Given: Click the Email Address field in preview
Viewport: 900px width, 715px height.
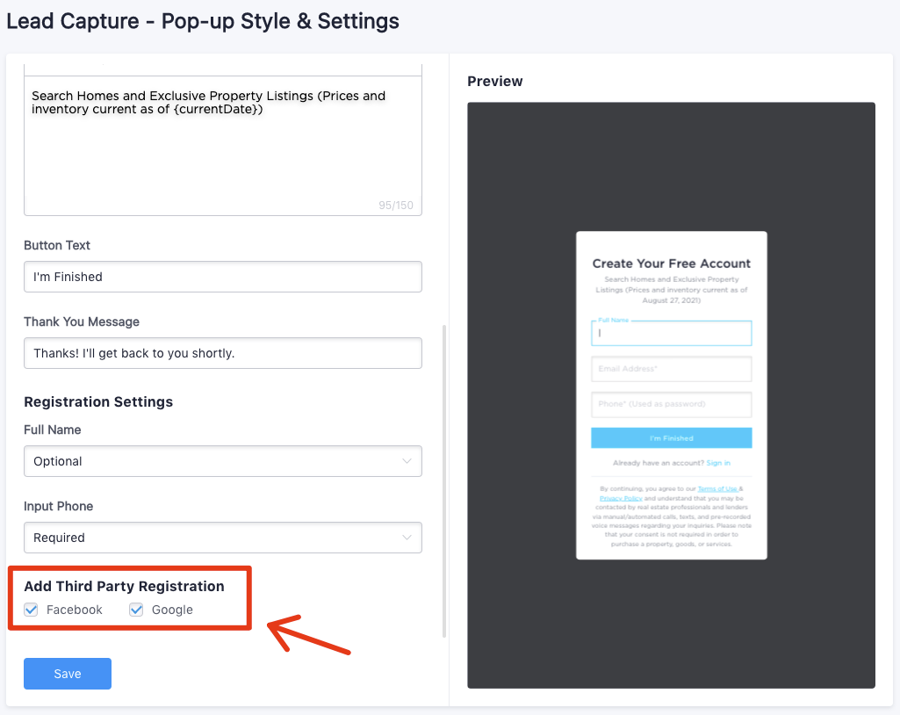Looking at the screenshot, I should [x=671, y=369].
